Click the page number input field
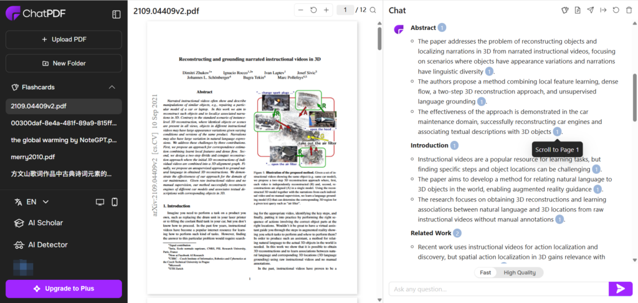Screen dimensions: 638x303 point(345,10)
